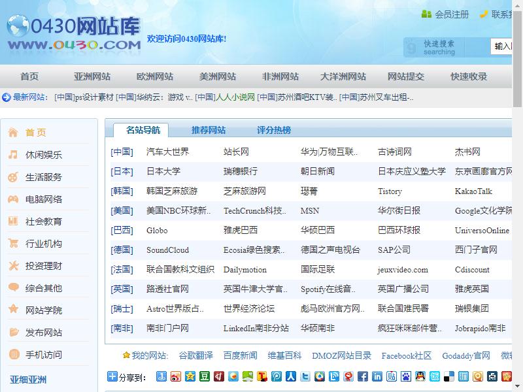Open the 汽车大世界 site link
The image size is (523, 392).
[167, 152]
